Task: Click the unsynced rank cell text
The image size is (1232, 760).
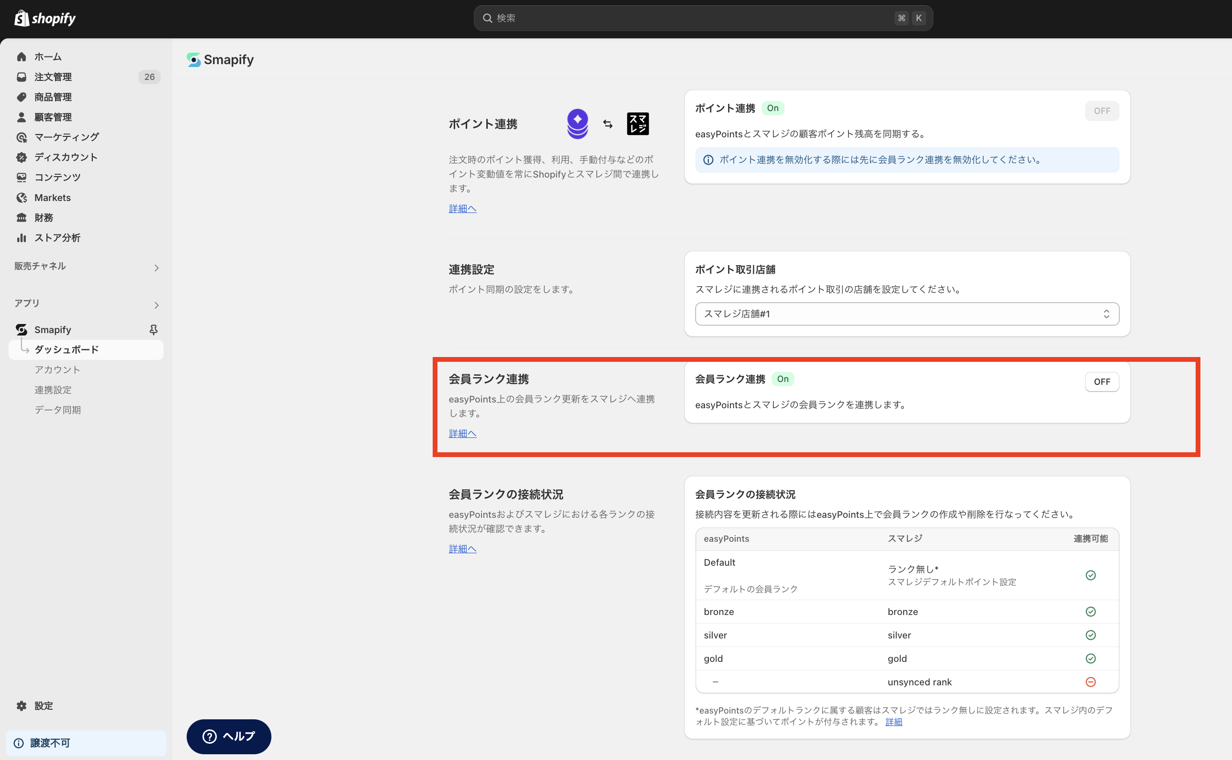Action: point(919,682)
